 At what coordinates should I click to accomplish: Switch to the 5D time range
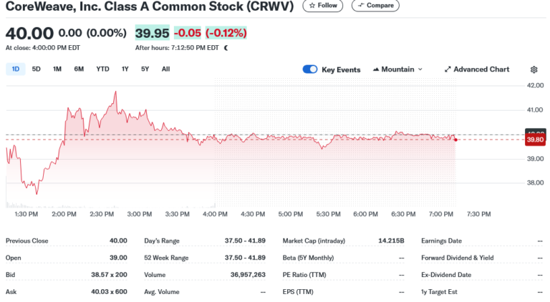[x=36, y=69]
